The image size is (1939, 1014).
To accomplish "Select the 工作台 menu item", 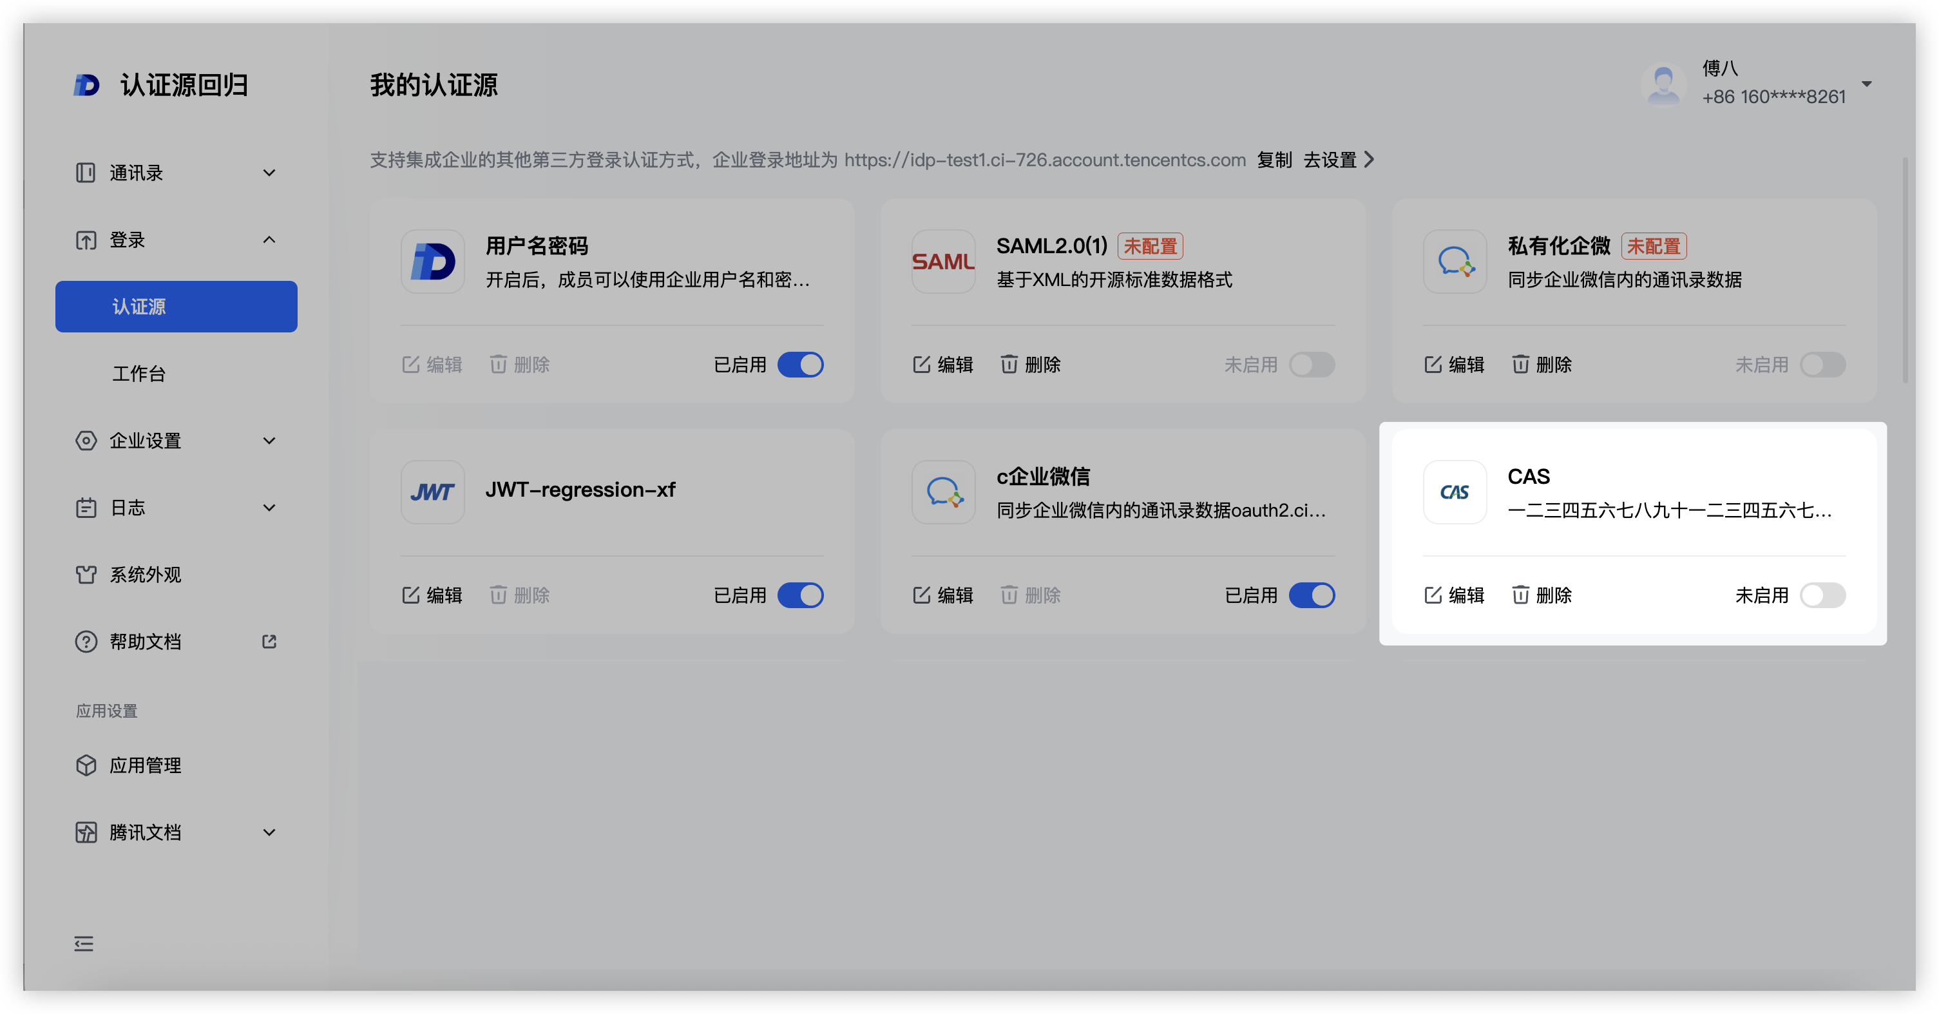I will click(138, 374).
